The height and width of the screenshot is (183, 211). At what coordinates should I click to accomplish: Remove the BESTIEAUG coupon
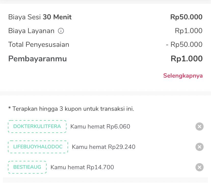[x=200, y=167]
